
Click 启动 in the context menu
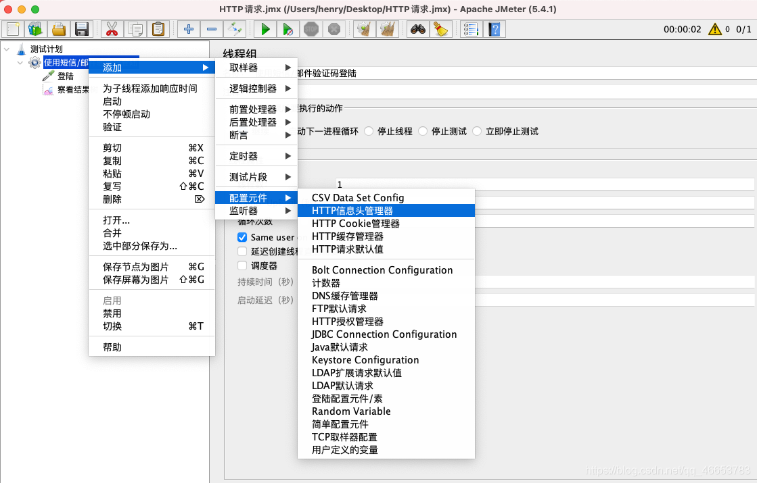[152, 101]
